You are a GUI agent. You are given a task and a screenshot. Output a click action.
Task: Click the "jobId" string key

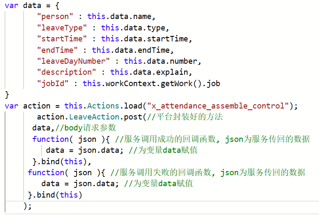tap(53, 83)
